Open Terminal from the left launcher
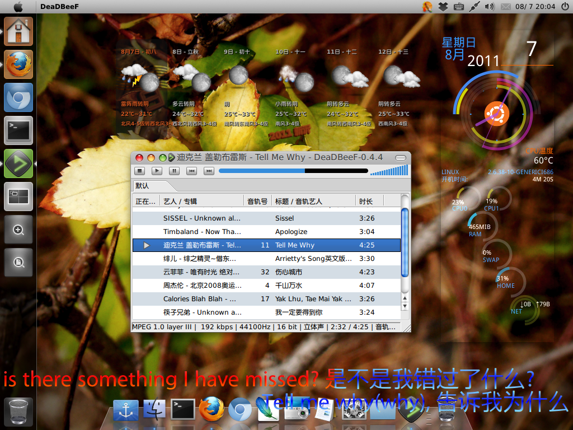This screenshot has height=430, width=573. coord(18,130)
